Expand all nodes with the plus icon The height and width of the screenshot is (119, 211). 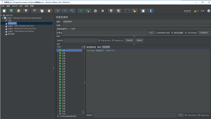tap(58, 11)
